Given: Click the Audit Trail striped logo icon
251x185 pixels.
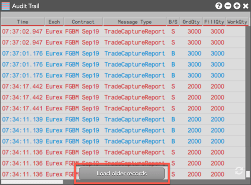Looking at the screenshot, I should [x=6, y=6].
